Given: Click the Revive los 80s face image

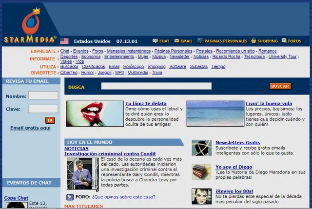Looking at the screenshot, I should 201,196.
